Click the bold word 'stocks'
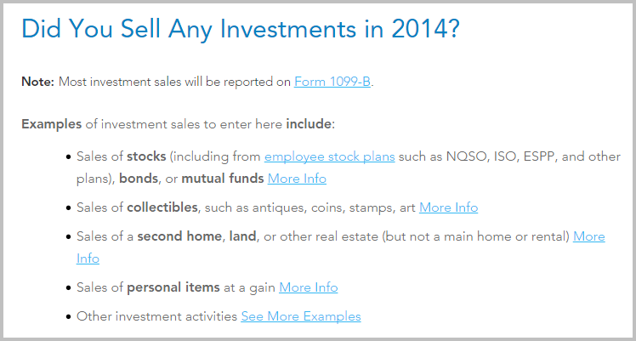The image size is (636, 341). [146, 156]
